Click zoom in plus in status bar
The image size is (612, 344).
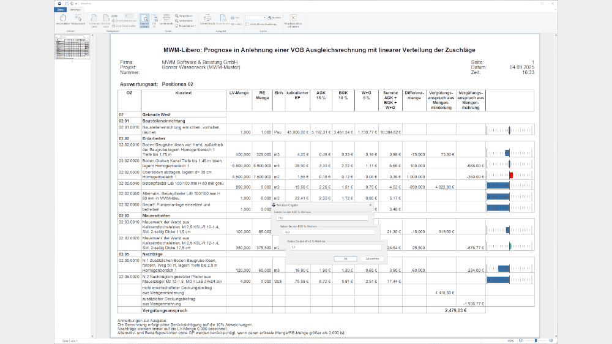click(551, 341)
